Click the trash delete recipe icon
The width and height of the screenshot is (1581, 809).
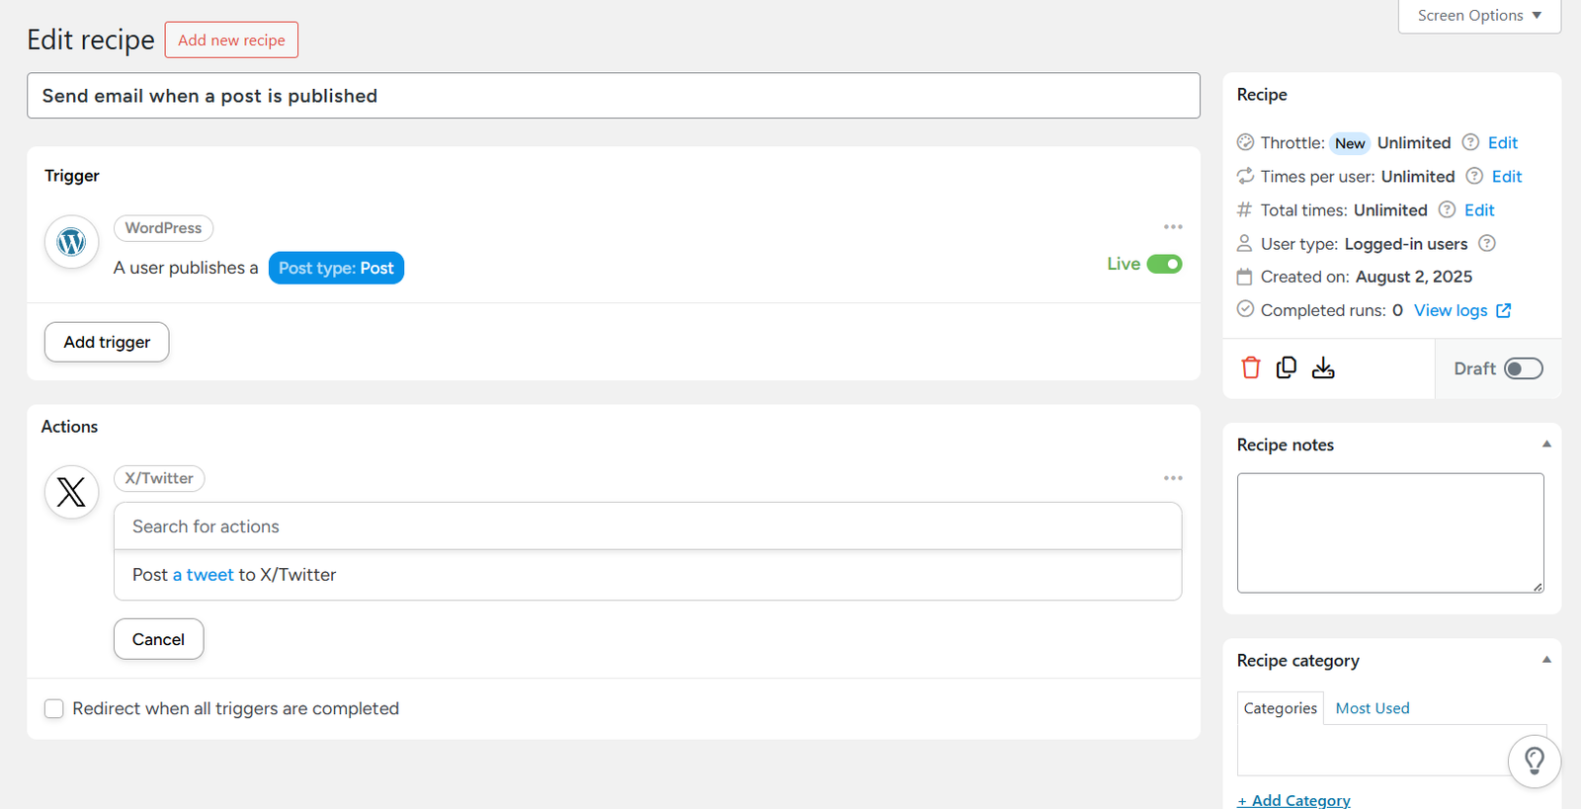click(x=1251, y=368)
